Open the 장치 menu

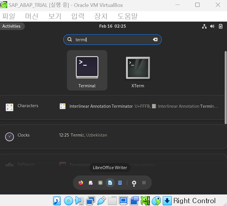101,16
